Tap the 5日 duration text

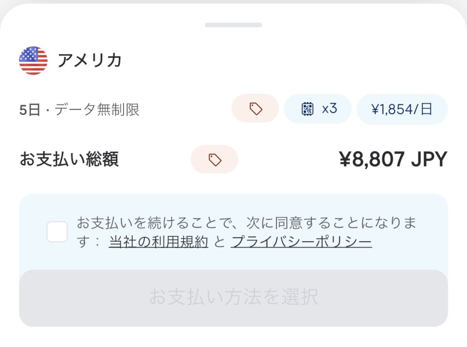pos(30,109)
